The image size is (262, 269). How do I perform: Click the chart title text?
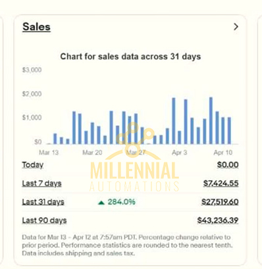pos(130,57)
